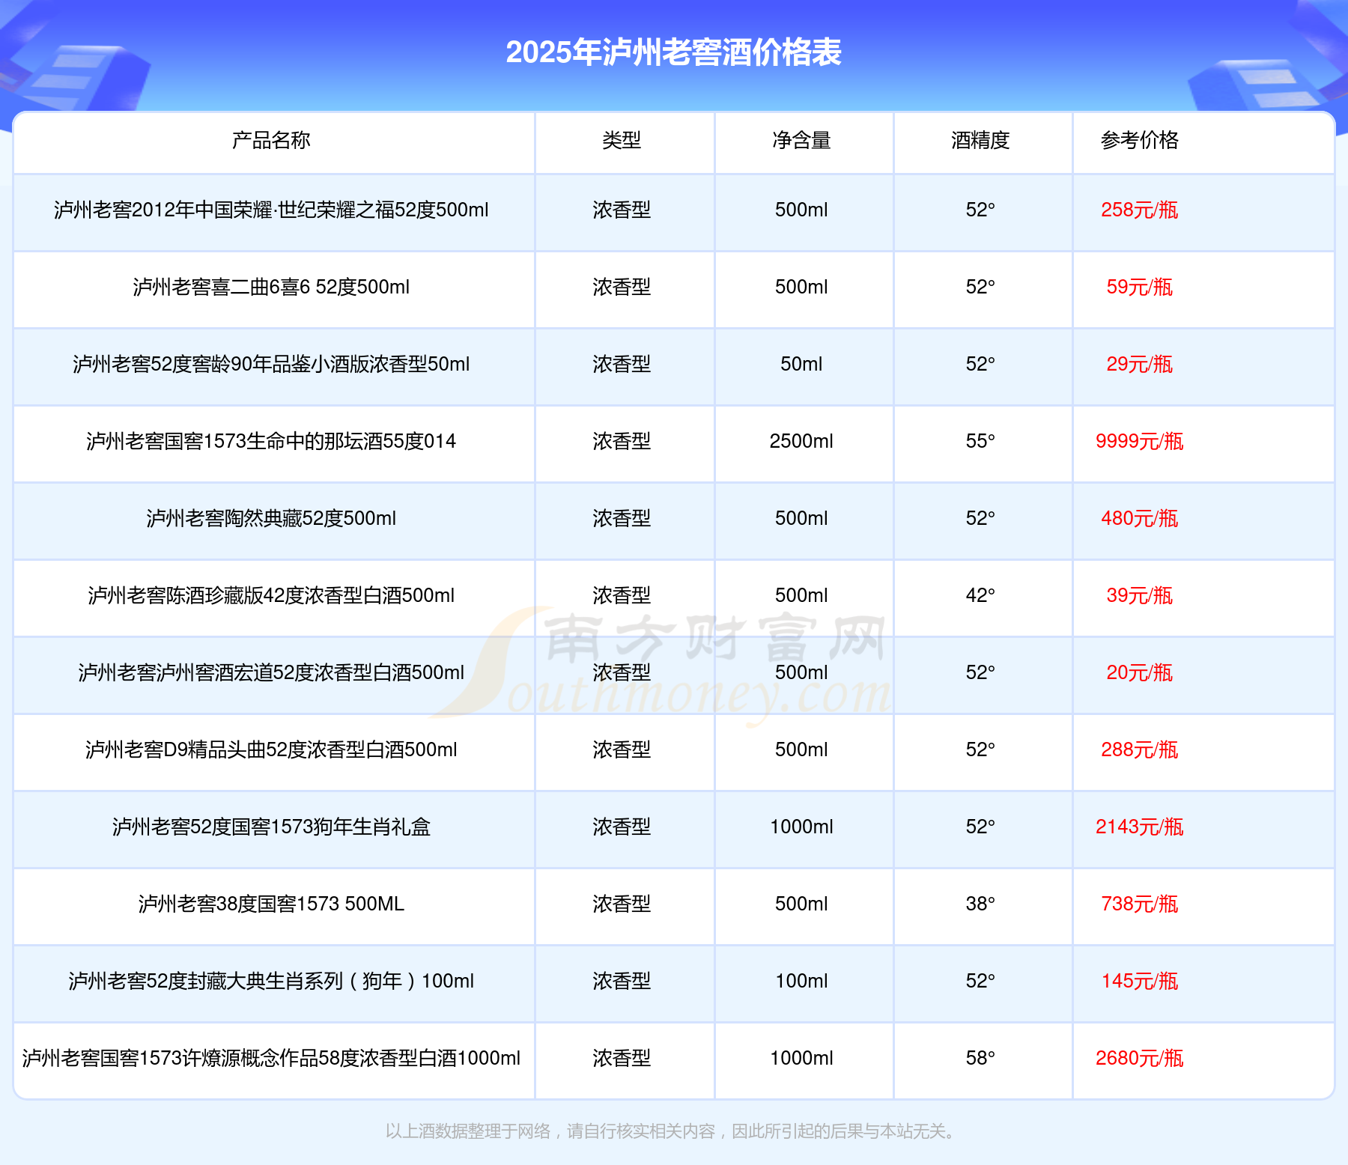
Task: Select the 酒精度 column header
Action: pyautogui.click(x=980, y=140)
